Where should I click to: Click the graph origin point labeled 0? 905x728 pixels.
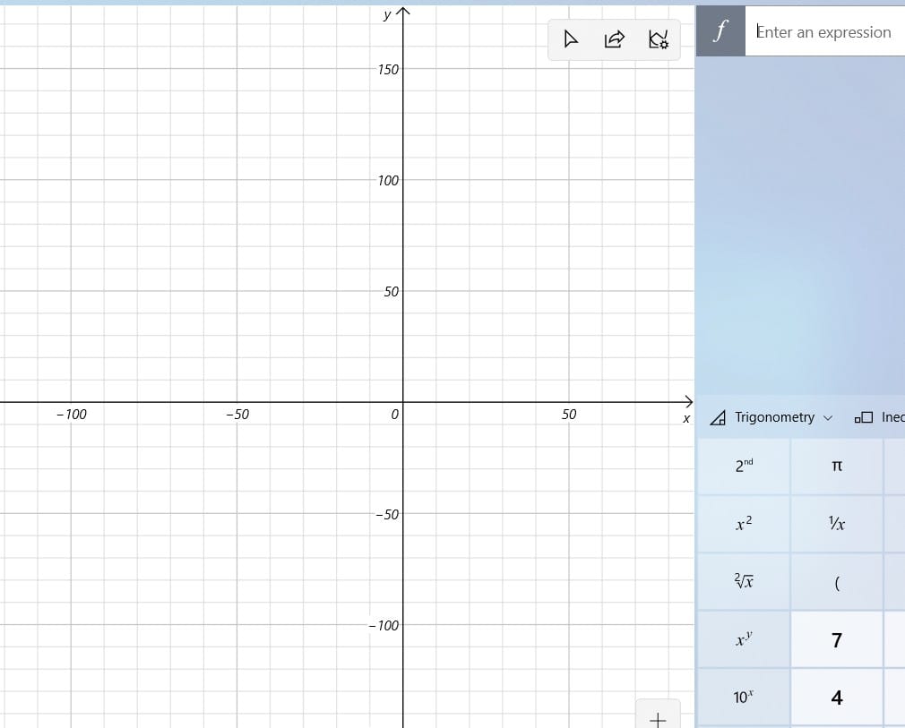click(x=395, y=415)
